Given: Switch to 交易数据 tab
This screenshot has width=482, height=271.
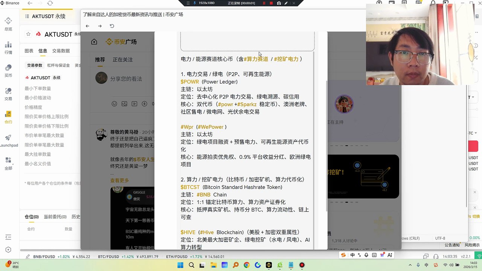Looking at the screenshot, I should point(61,51).
